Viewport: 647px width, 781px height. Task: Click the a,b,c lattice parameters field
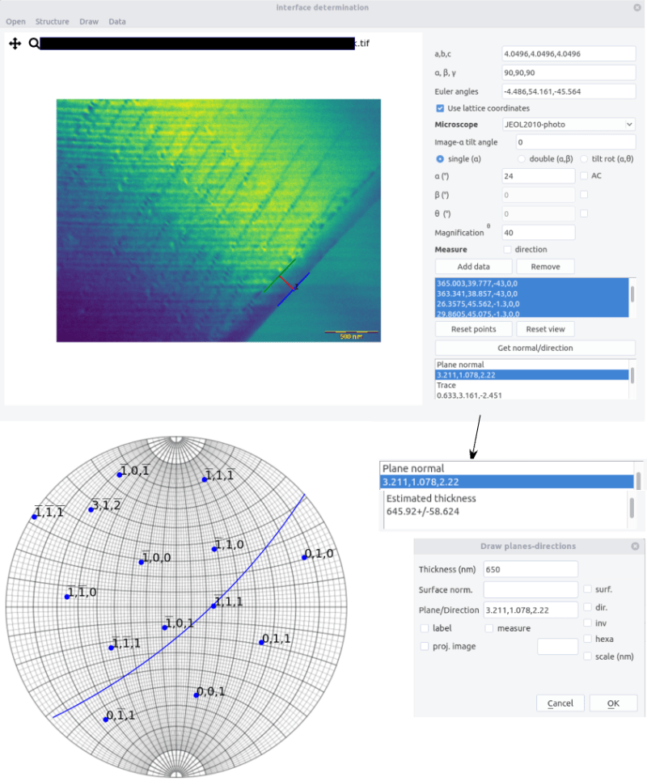569,54
